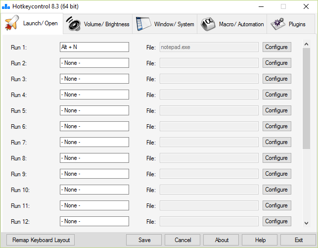
Task: Click the speaker icon for Volume/Brightness
Action: 74,24
